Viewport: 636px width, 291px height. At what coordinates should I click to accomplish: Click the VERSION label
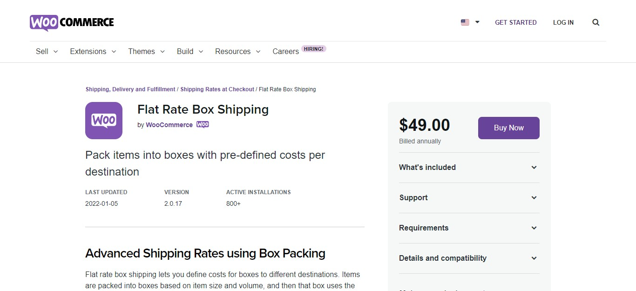pos(176,192)
